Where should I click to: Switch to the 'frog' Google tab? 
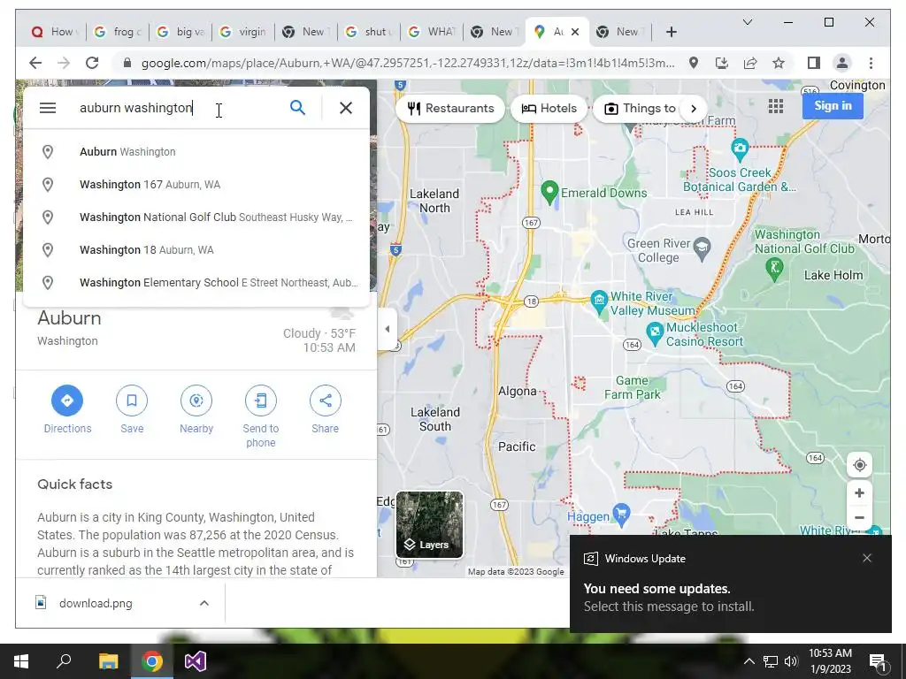pos(118,32)
